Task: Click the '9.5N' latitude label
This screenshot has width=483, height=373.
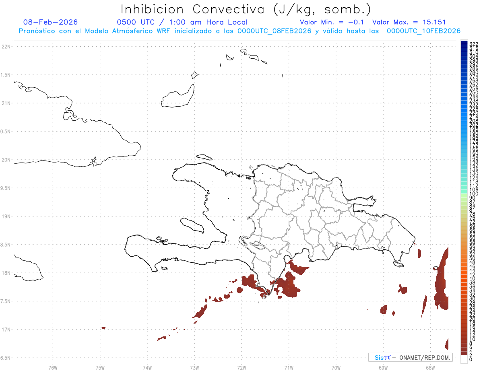Action: (x=6, y=188)
